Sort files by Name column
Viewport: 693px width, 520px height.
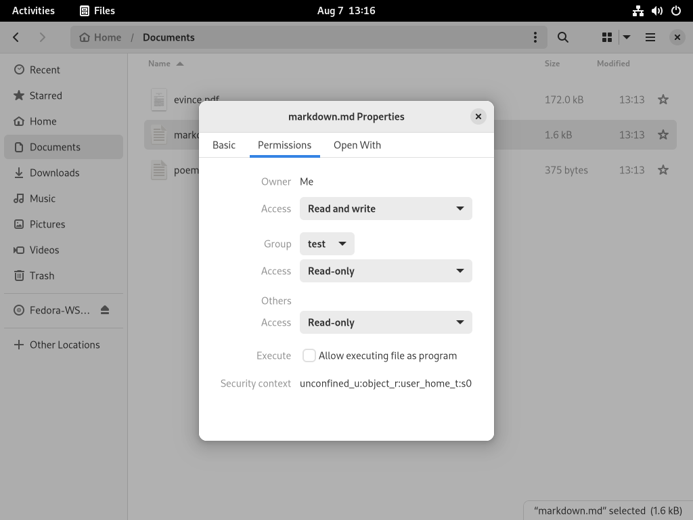(166, 64)
